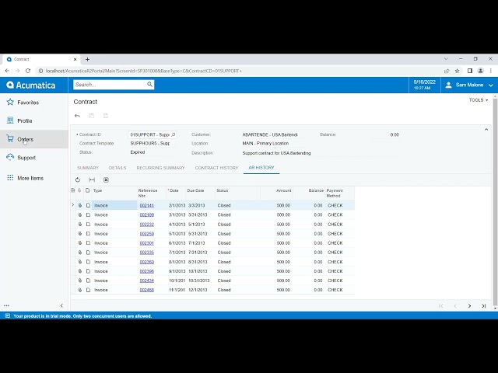Open the browser three-dot menu

(491, 71)
